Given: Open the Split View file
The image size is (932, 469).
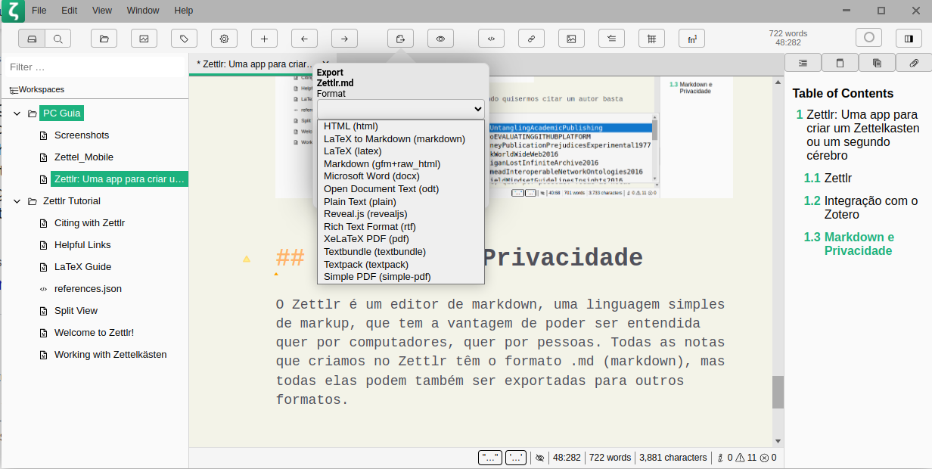Looking at the screenshot, I should click(76, 311).
